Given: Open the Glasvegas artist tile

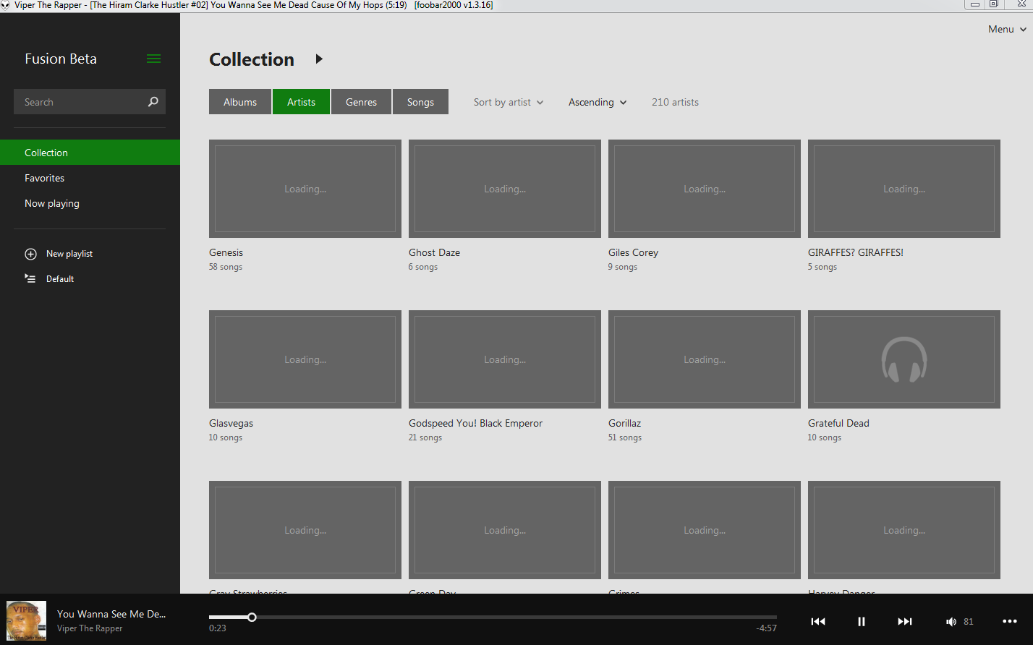Looking at the screenshot, I should 305,359.
